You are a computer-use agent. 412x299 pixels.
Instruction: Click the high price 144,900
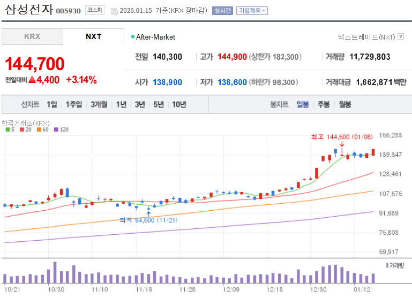pyautogui.click(x=233, y=57)
